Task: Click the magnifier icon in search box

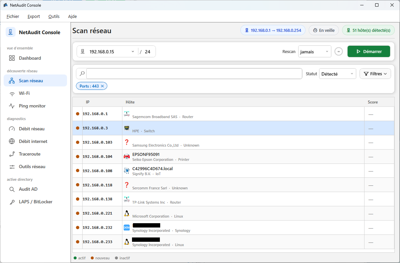Action: [x=82, y=74]
